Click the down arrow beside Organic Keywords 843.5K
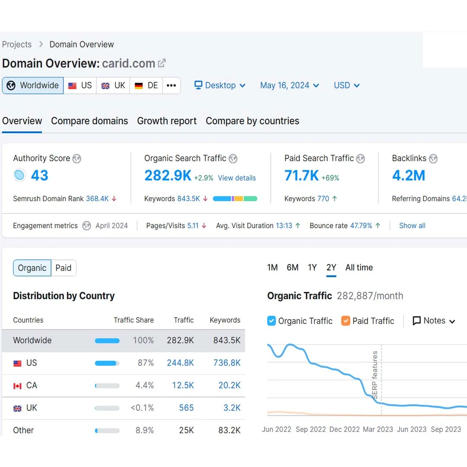Screen dimensions: 467x467 (205, 198)
